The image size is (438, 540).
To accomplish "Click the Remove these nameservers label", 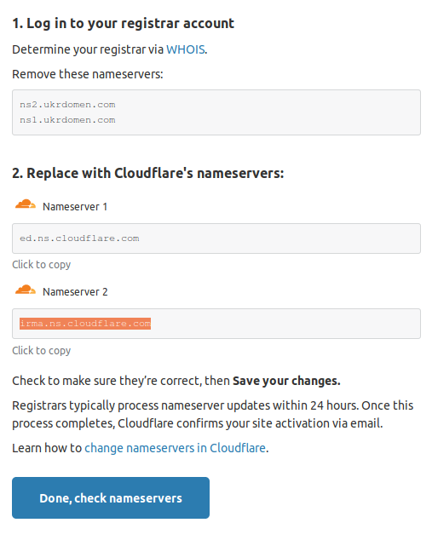I will click(x=88, y=74).
